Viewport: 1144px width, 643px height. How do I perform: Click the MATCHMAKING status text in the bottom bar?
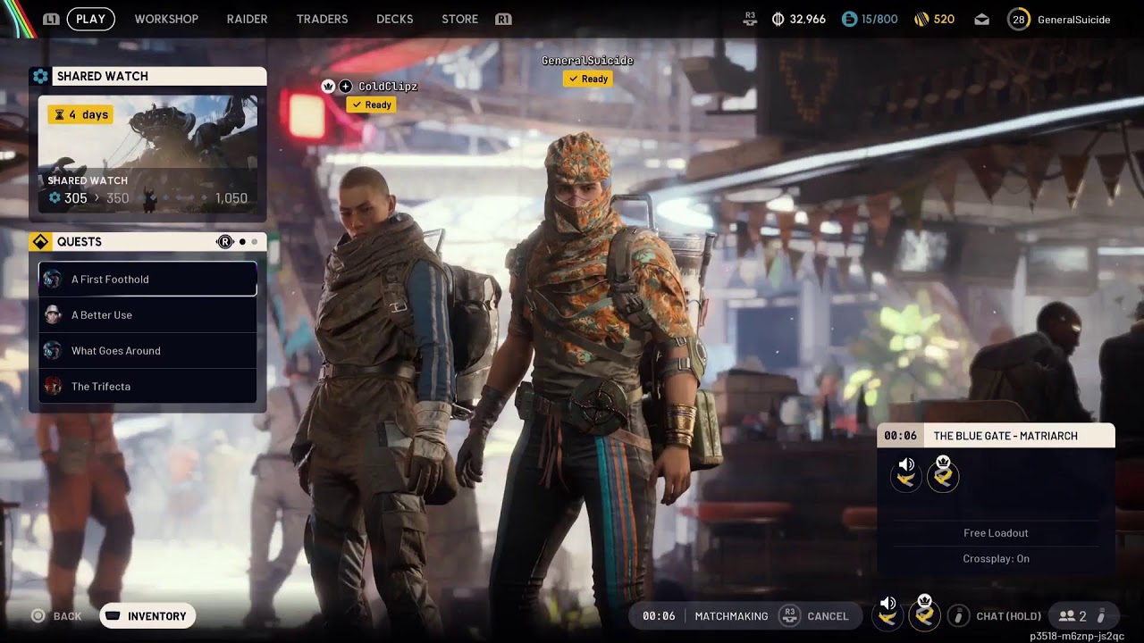tap(731, 615)
